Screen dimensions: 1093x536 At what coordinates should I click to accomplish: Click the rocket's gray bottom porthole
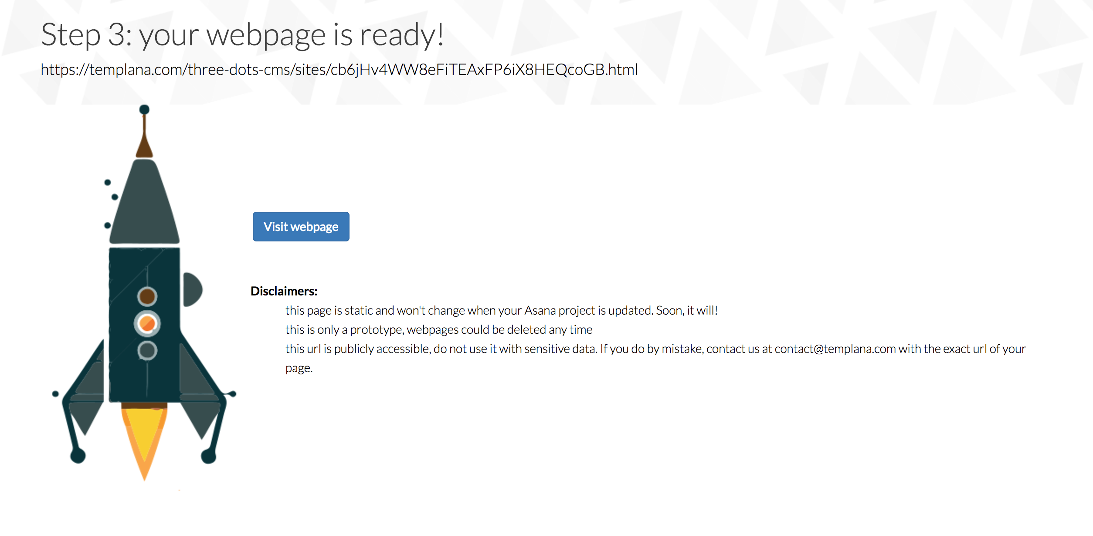tap(147, 350)
